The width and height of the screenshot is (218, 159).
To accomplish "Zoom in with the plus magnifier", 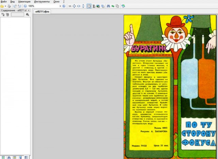I will click(x=64, y=6).
